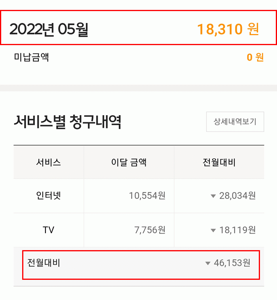
Task: Click the 18,119원 month-over-month value
Action: [237, 230]
